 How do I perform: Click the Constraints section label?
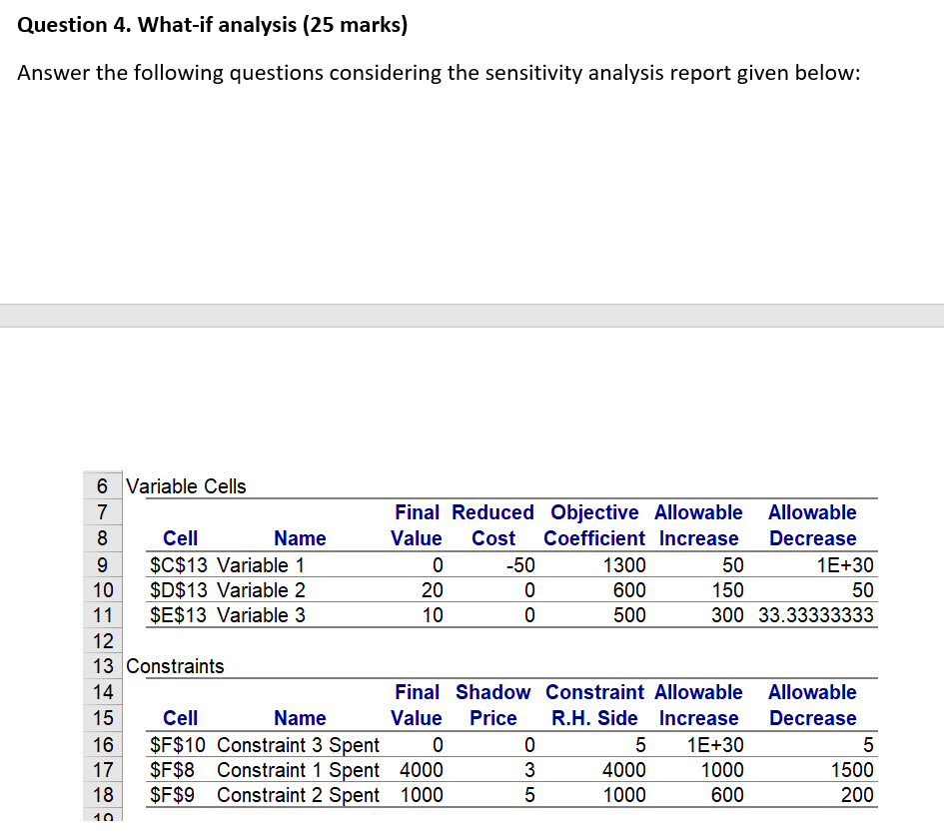click(176, 666)
